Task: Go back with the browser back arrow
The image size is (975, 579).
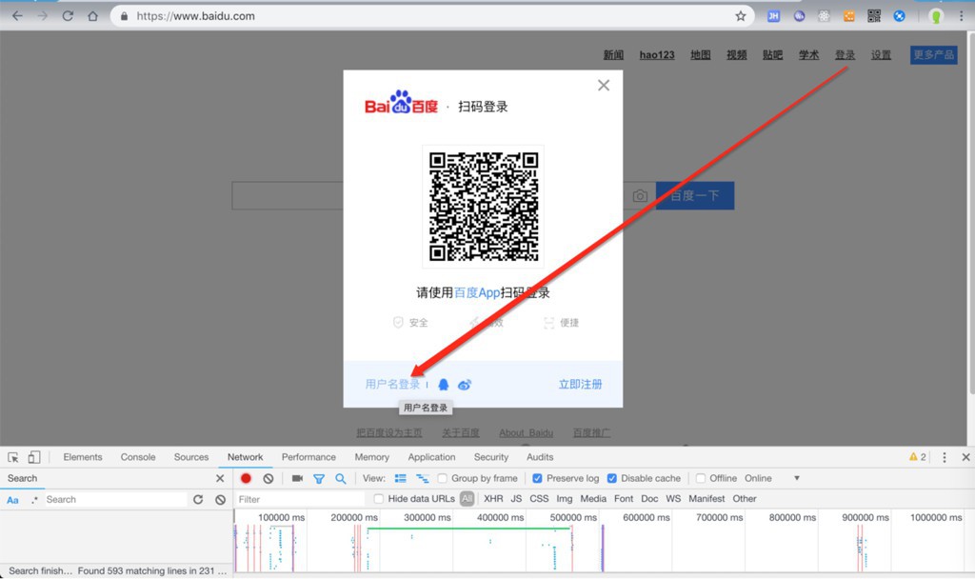Action: 17,16
